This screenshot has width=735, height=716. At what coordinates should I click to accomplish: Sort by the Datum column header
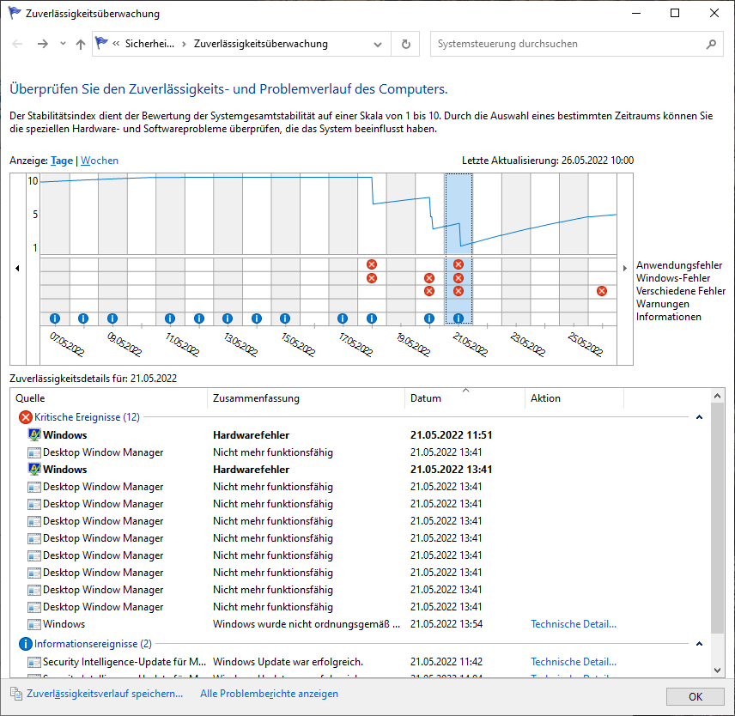(465, 398)
